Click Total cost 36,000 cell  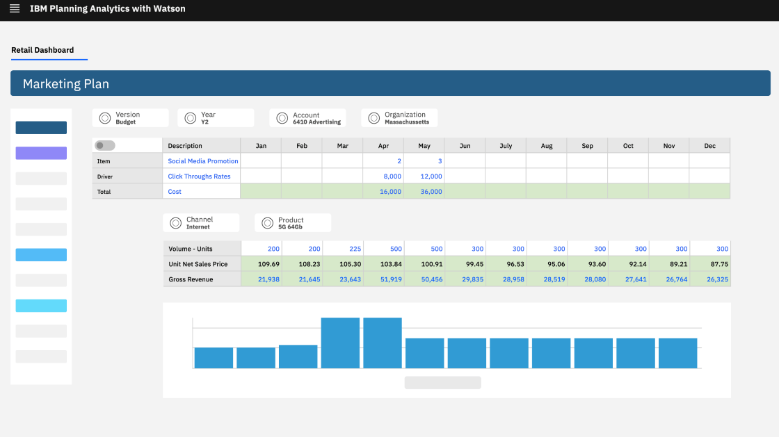point(424,192)
